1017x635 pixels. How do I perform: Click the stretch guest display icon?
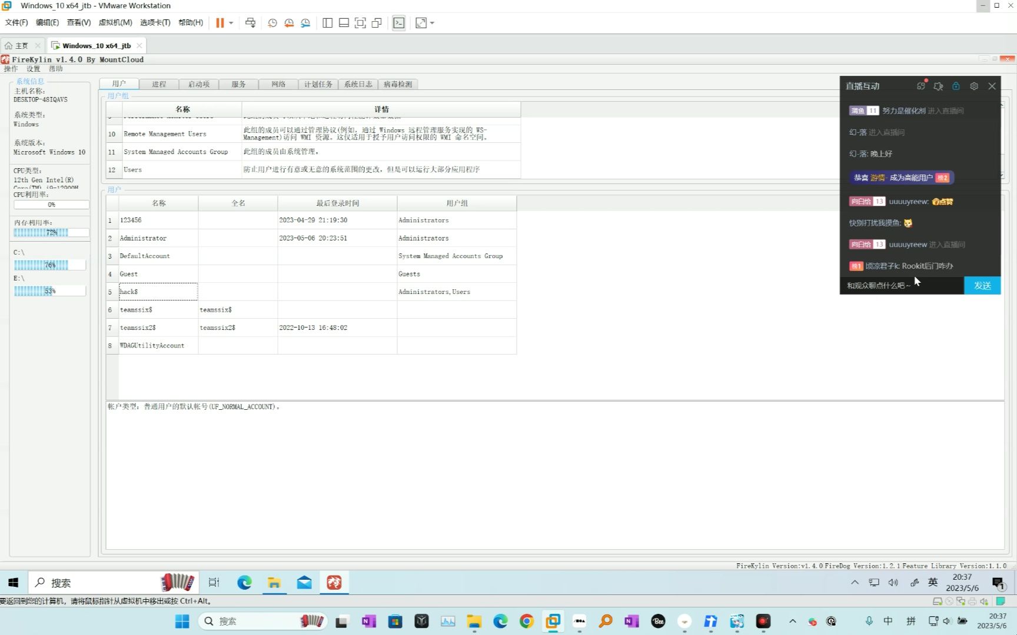[x=421, y=23]
